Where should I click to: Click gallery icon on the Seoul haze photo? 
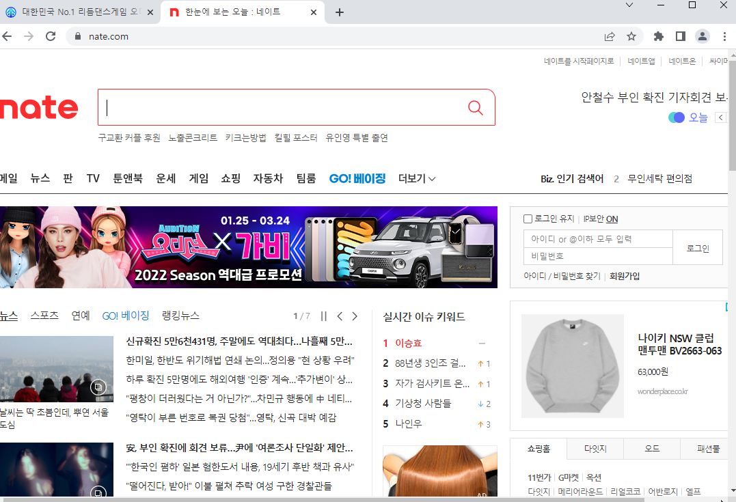tap(98, 387)
